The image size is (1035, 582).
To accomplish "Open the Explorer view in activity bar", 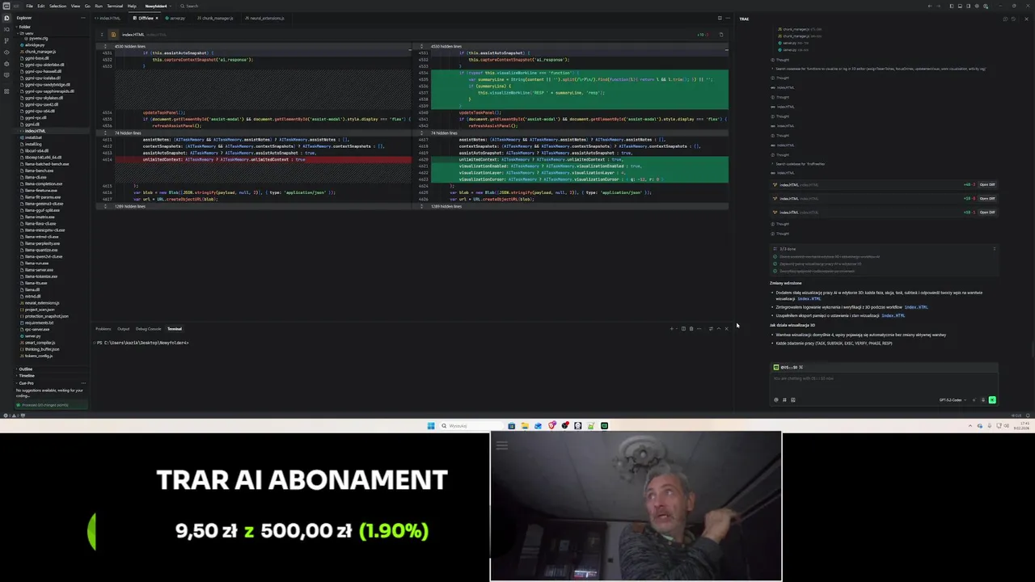I will [6, 18].
